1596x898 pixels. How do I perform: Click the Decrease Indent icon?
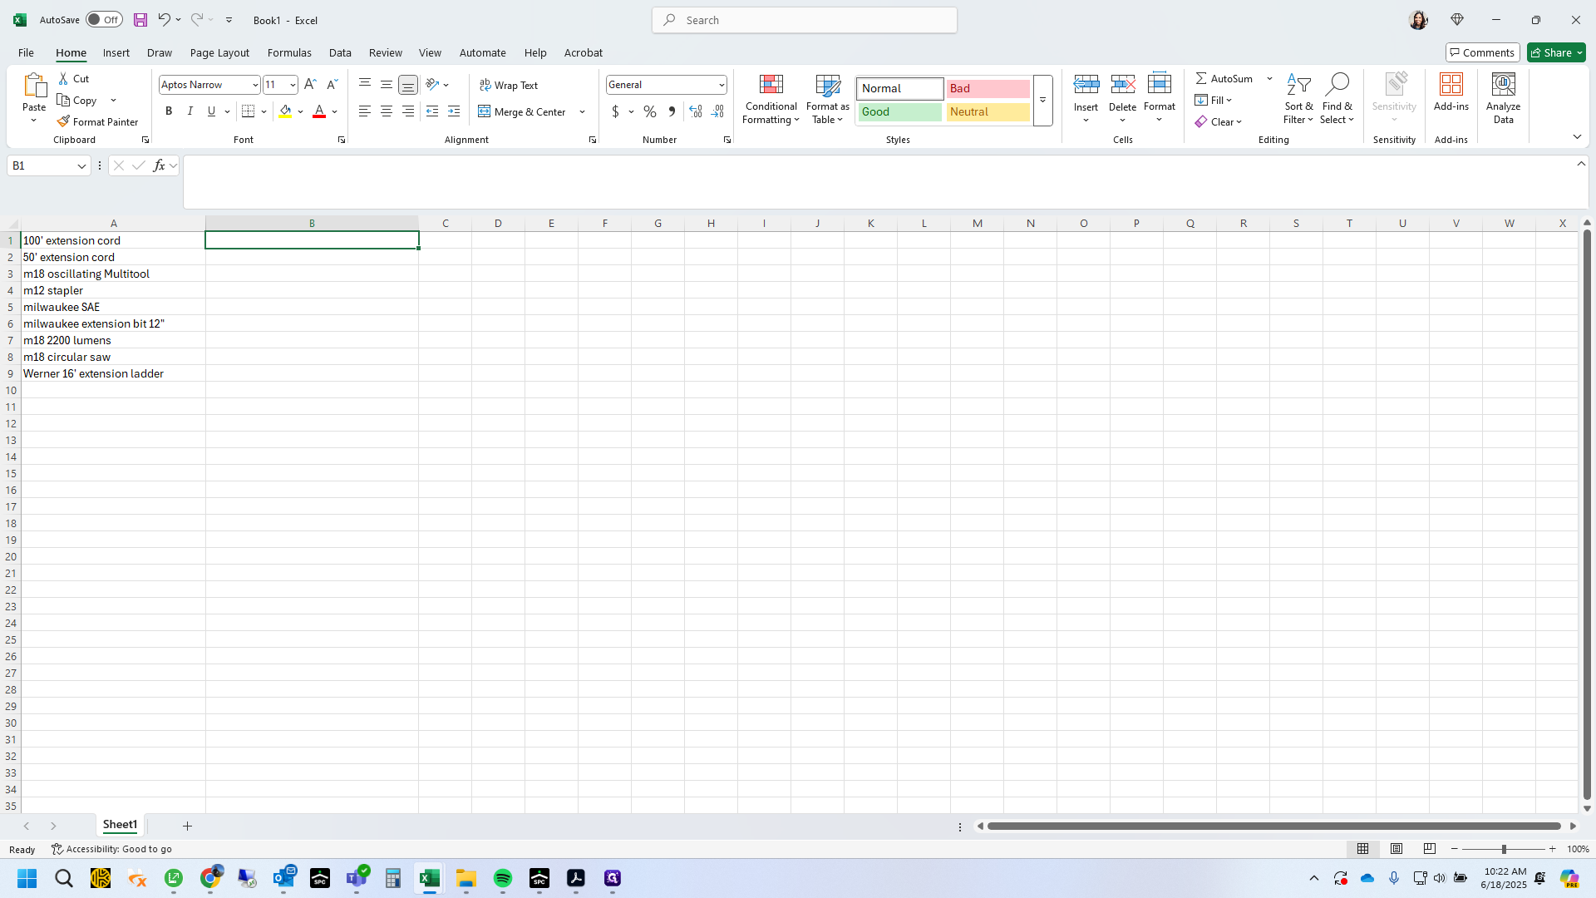click(x=432, y=111)
